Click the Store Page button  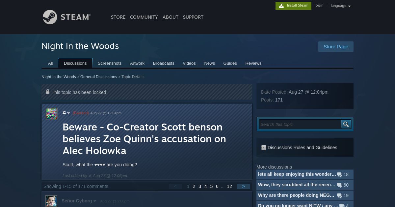click(x=336, y=47)
